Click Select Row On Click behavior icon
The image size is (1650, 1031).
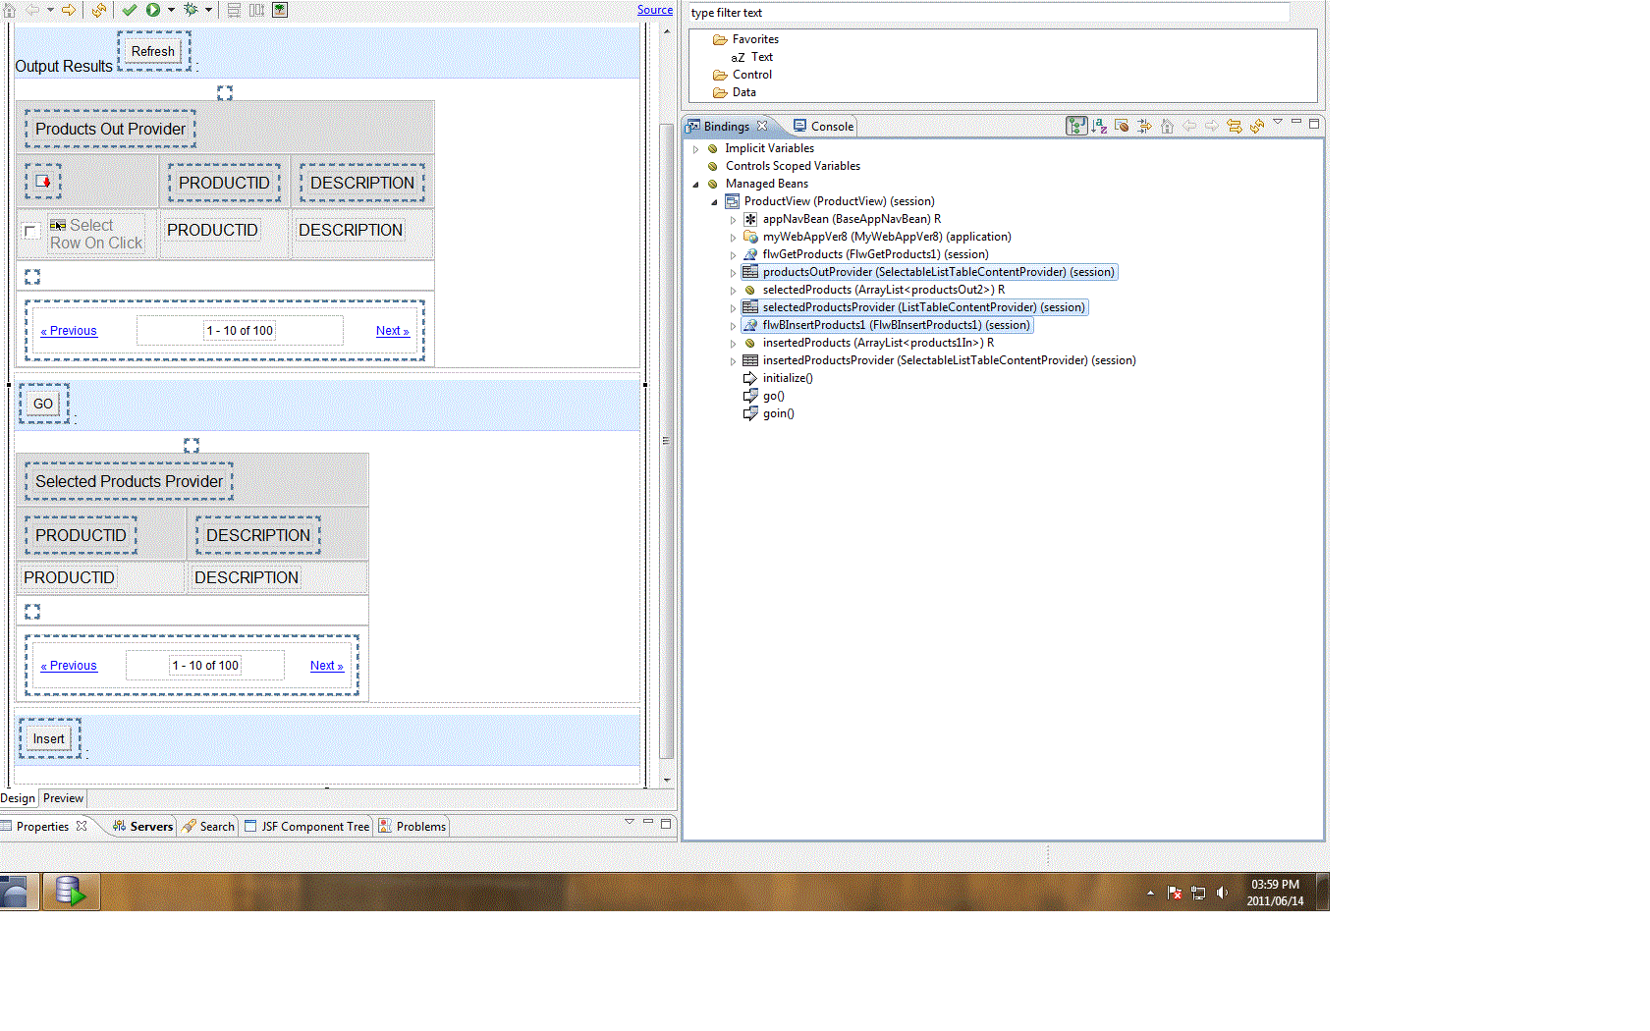pyautogui.click(x=58, y=225)
